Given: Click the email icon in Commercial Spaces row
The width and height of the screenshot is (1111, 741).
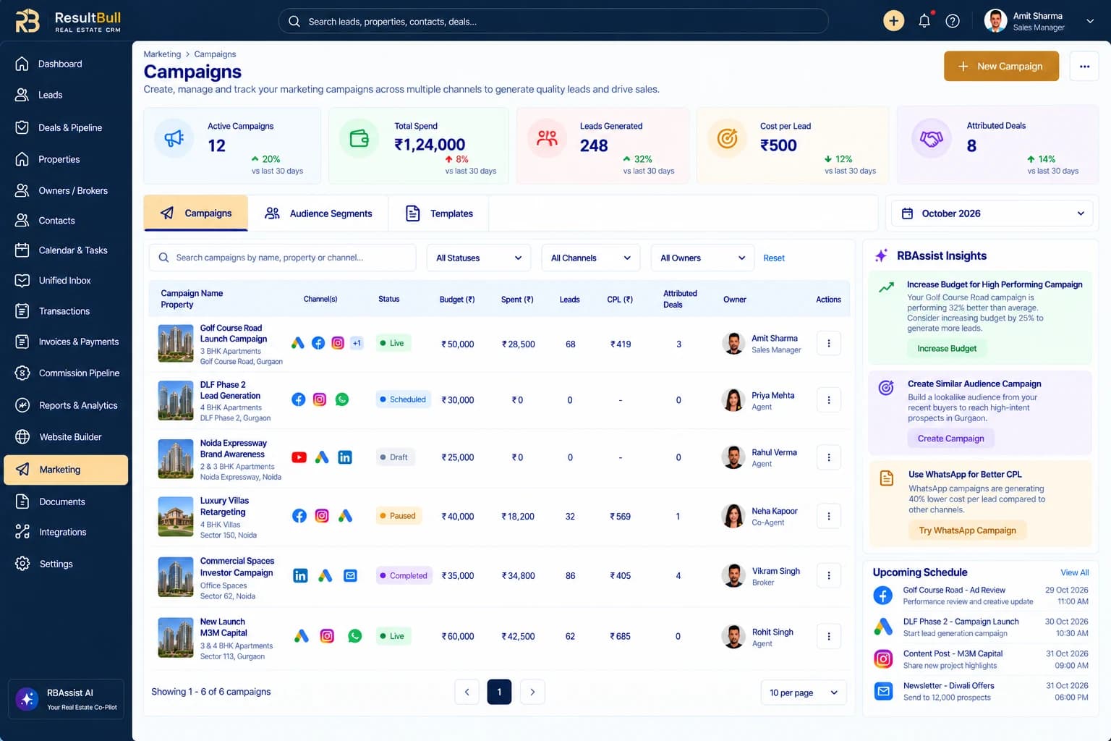Looking at the screenshot, I should pyautogui.click(x=350, y=576).
